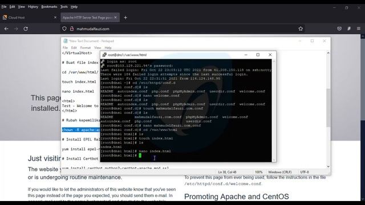This screenshot has width=365, height=205.
Task: Click the Firefox forward arrow
Action: 16,29
